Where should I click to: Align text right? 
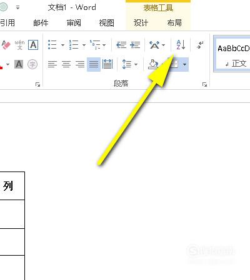click(80, 64)
